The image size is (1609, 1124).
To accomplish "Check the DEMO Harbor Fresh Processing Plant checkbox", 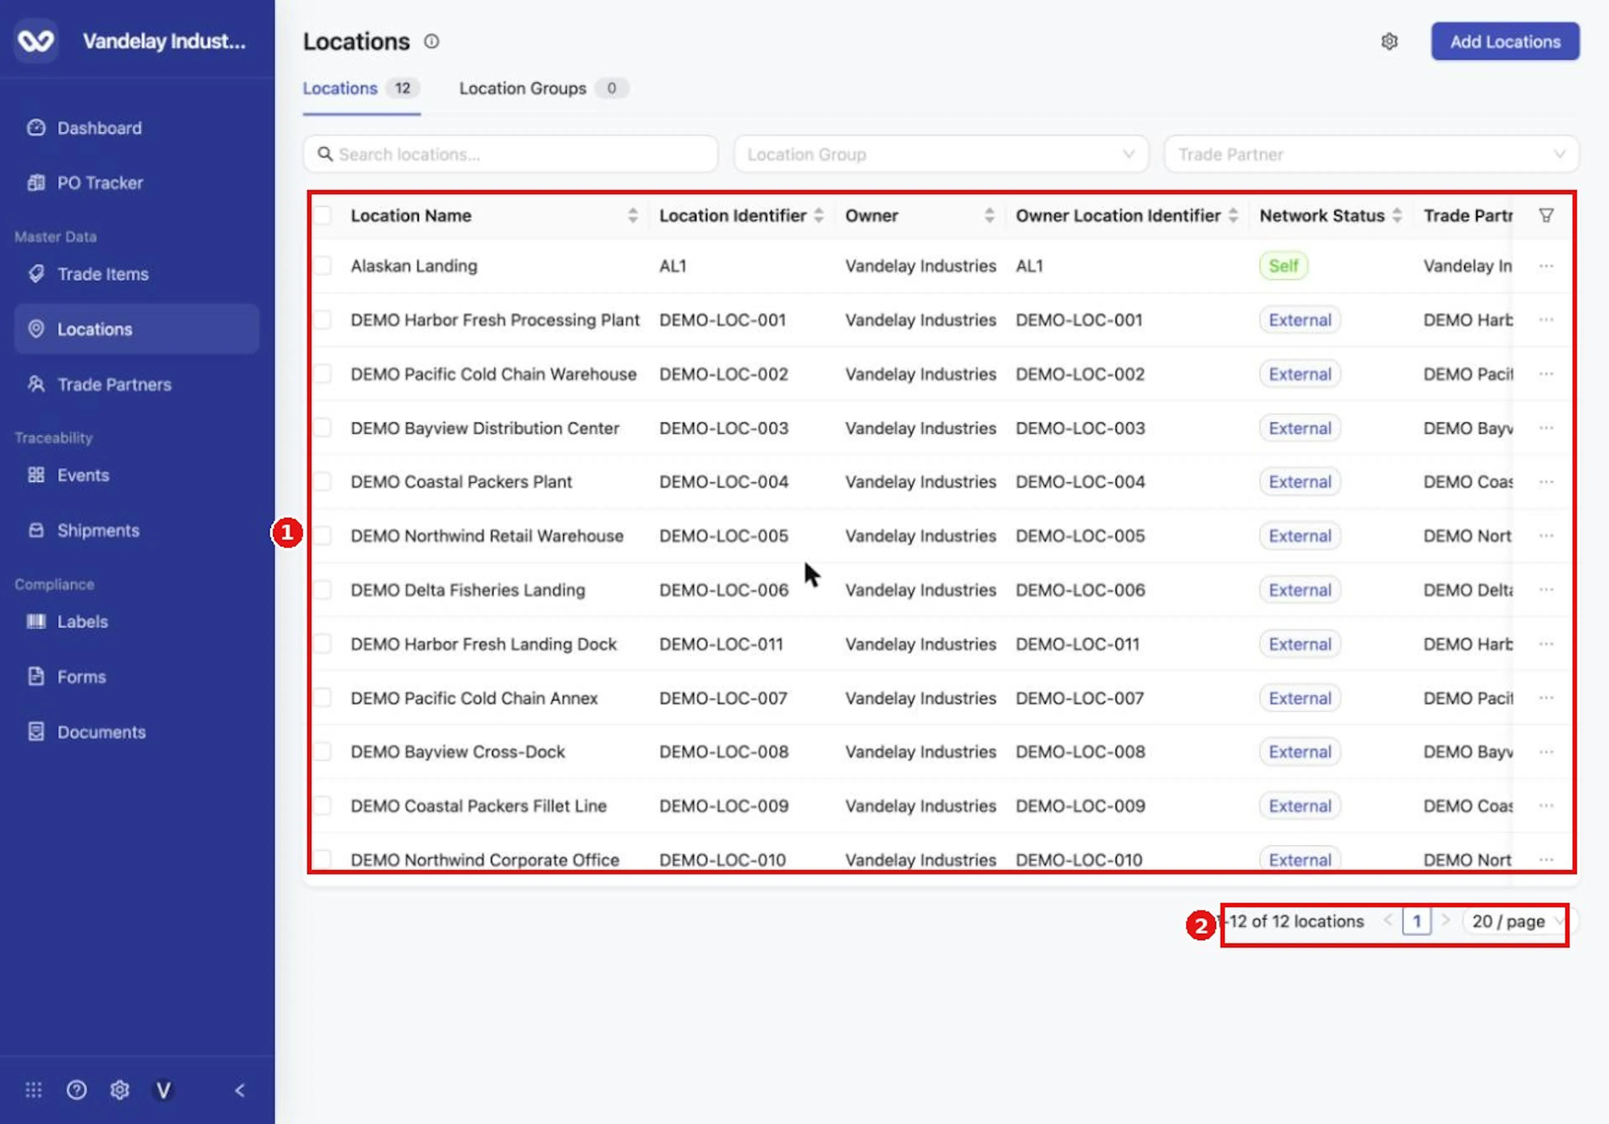I will 322,319.
